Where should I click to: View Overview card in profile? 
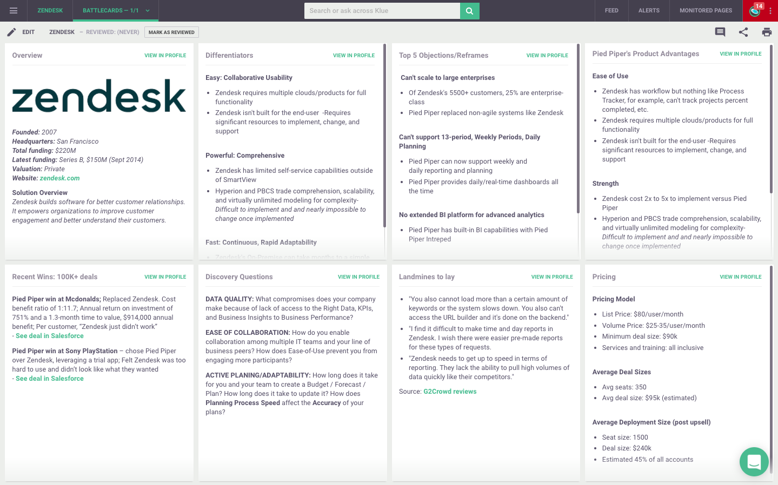point(165,56)
